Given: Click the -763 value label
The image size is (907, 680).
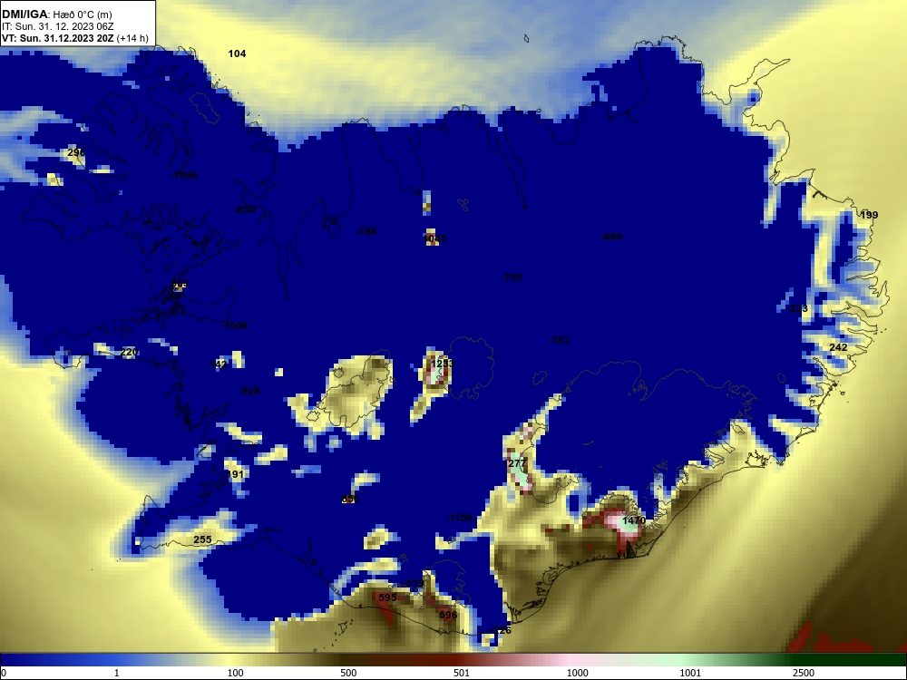Looking at the screenshot, I should [x=559, y=341].
